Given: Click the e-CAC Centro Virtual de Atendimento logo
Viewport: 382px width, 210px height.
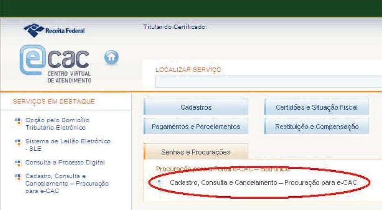Looking at the screenshot, I should point(55,64).
